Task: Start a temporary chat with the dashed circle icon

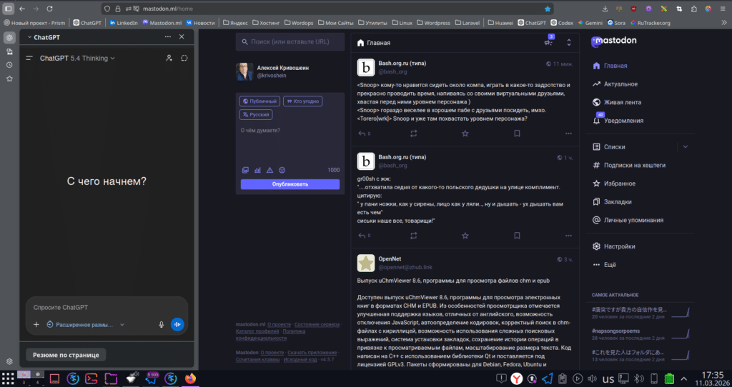Action: coord(184,59)
